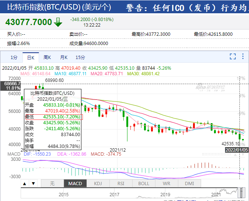Click the 比特币指数(BTC/USD) page title
The width and height of the screenshot is (249, 201).
(59, 7)
